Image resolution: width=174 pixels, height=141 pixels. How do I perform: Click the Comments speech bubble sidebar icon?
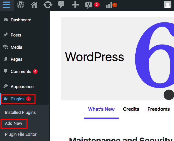pos(6,71)
